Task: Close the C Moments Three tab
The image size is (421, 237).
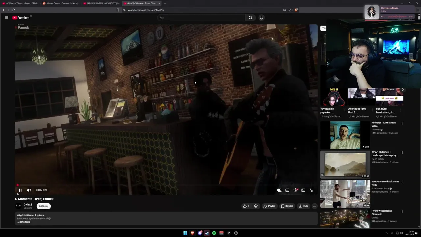Action: [x=159, y=3]
